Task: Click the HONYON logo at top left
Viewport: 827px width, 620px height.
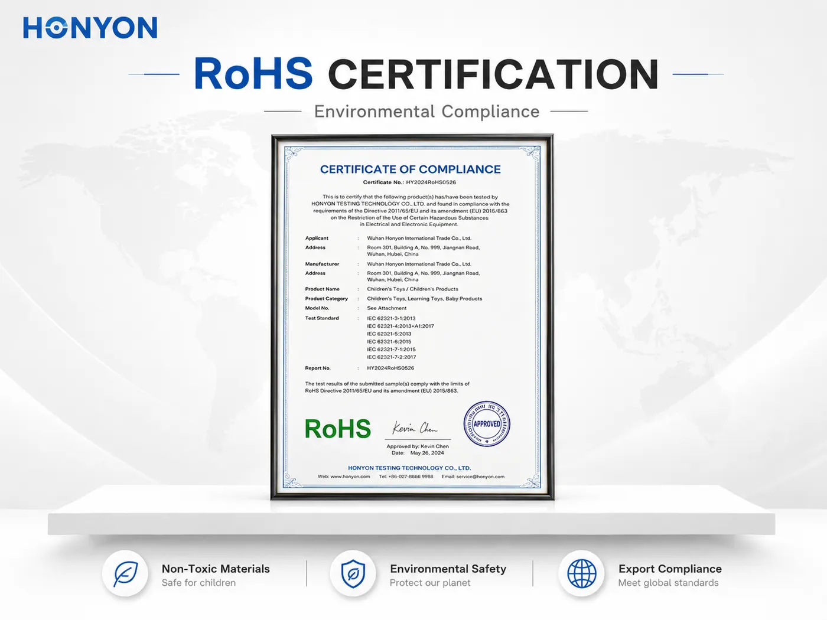Action: 90,28
